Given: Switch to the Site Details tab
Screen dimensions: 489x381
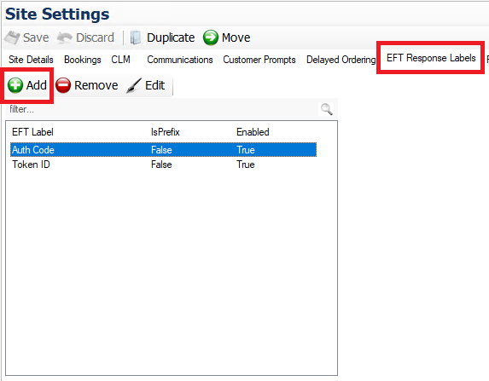Looking at the screenshot, I should 31,60.
